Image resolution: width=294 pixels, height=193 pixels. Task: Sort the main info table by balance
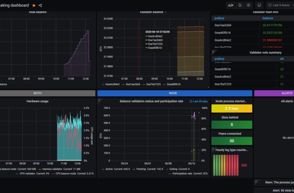click(268, 18)
